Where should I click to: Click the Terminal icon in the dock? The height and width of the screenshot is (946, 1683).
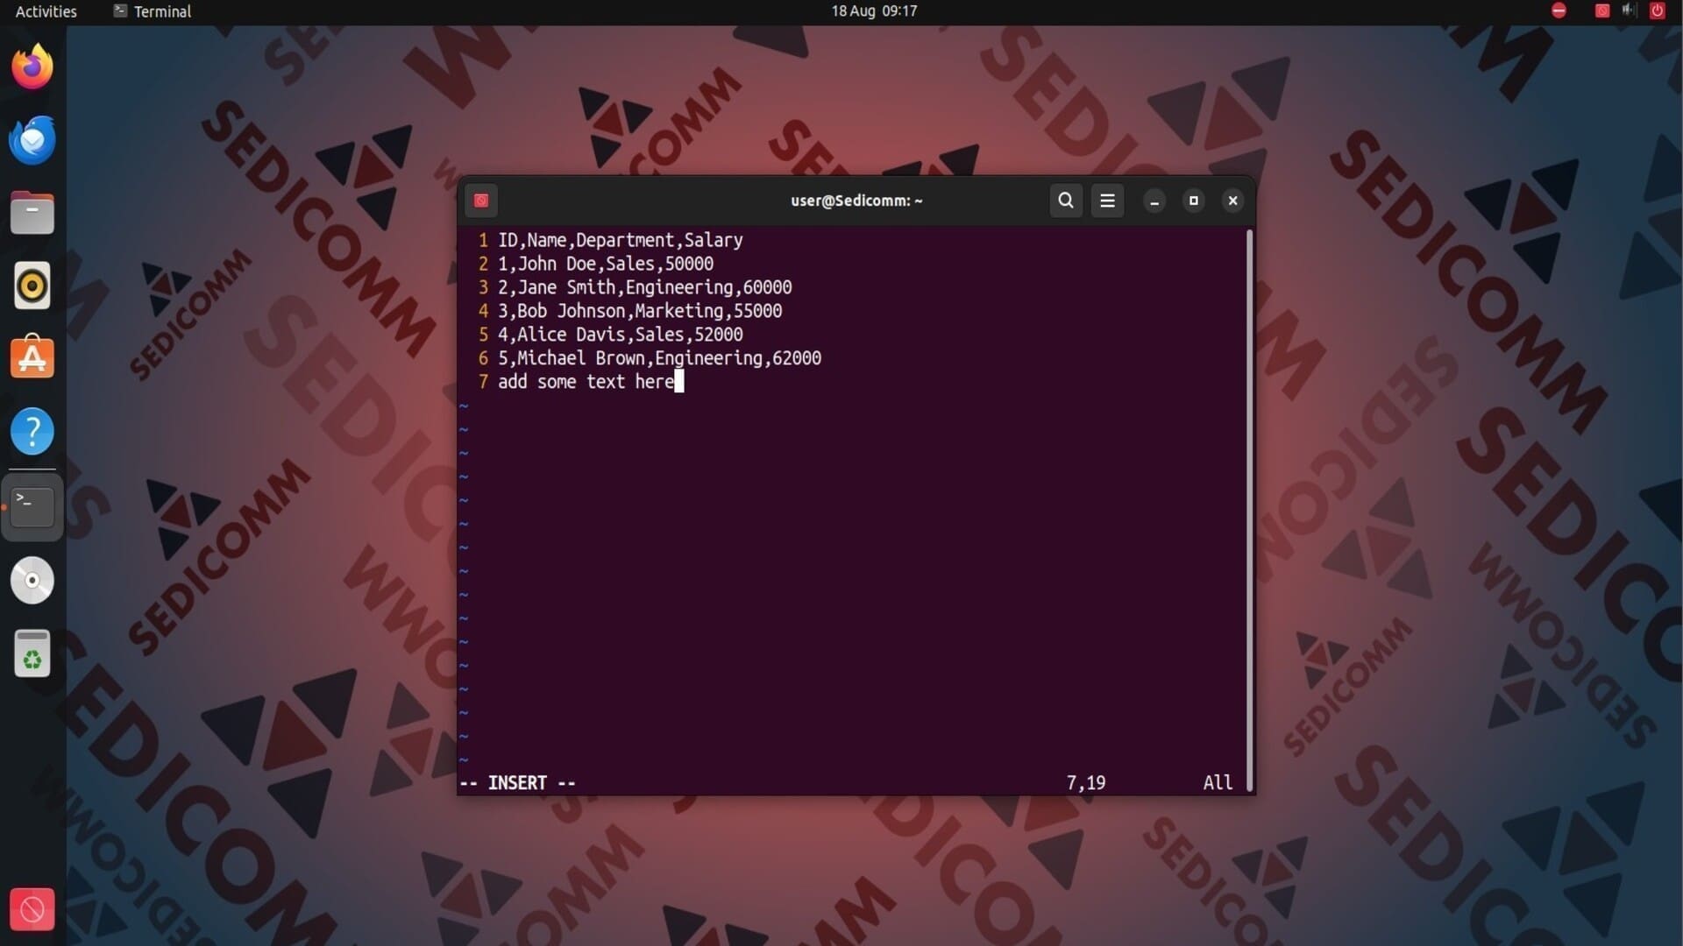32,507
